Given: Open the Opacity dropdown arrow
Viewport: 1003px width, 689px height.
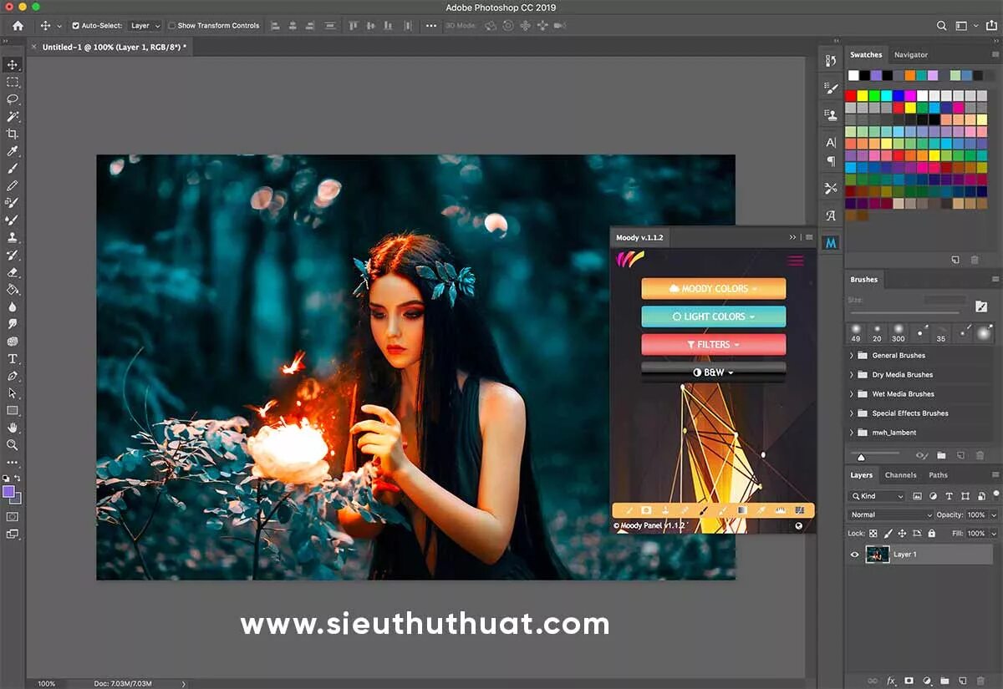Looking at the screenshot, I should click(x=993, y=515).
